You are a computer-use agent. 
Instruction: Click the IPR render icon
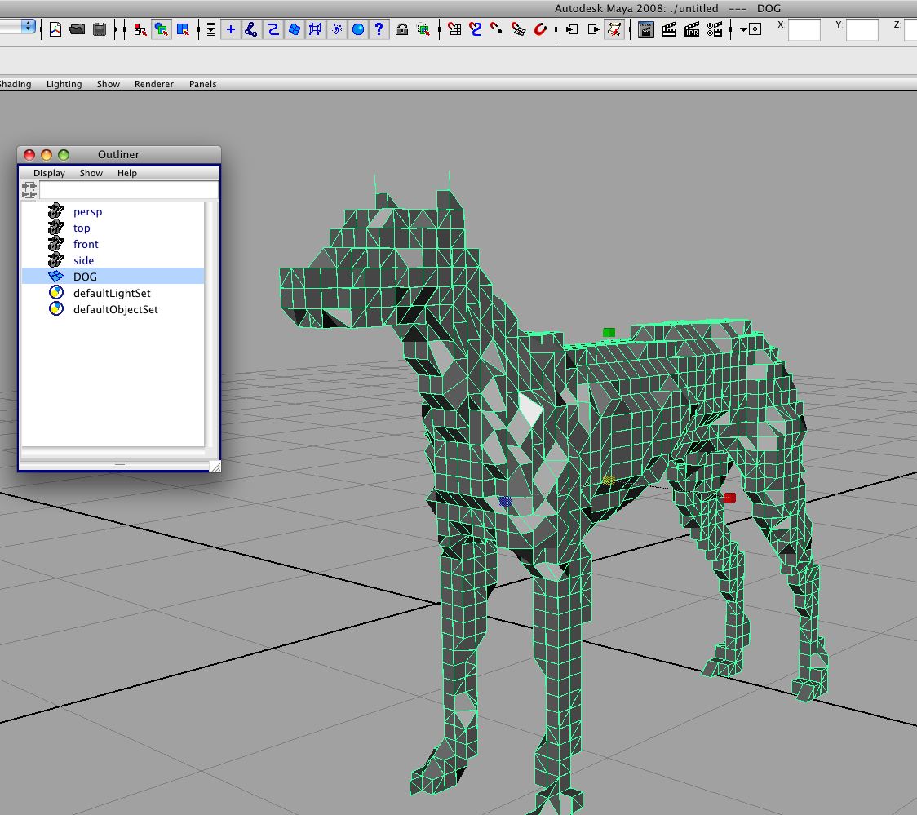[692, 29]
